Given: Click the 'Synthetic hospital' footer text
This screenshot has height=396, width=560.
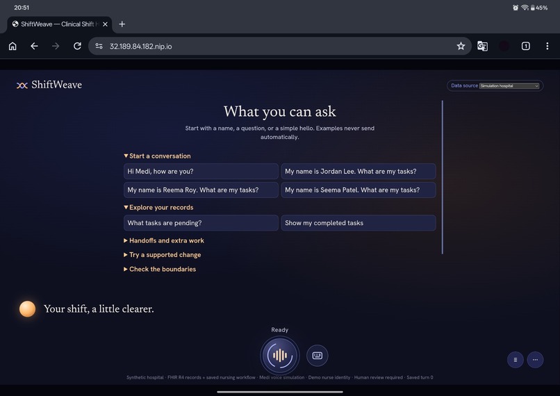Looking at the screenshot, I should [145, 377].
